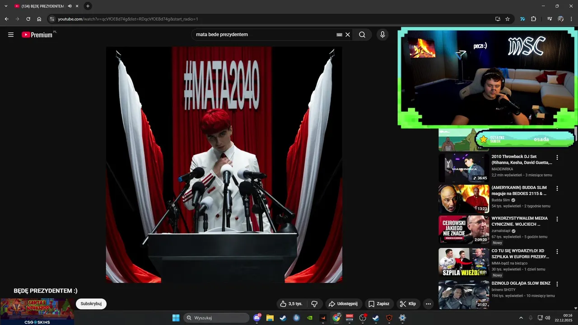Screen dimensions: 578x325
Task: Click the install/cast icon in address bar
Action: coord(498,19)
